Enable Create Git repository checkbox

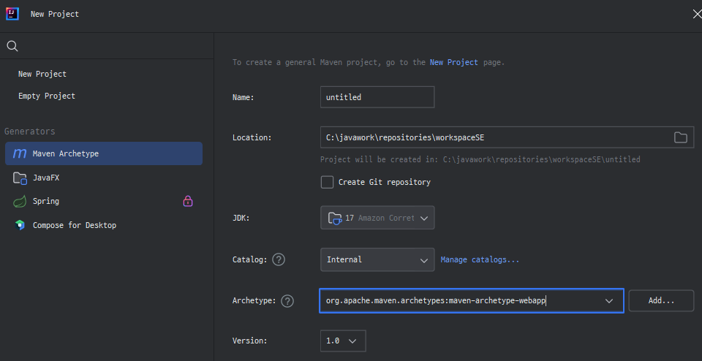click(327, 182)
